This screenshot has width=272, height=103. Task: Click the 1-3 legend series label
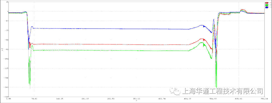(269, 7)
